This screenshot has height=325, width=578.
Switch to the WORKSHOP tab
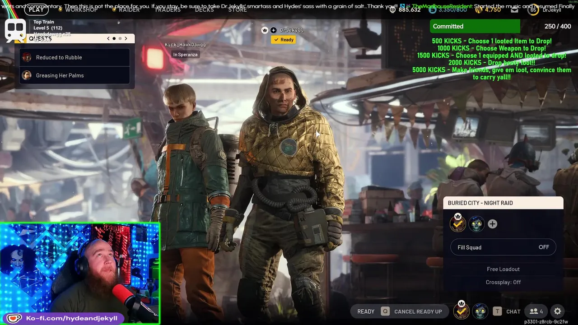coord(81,9)
